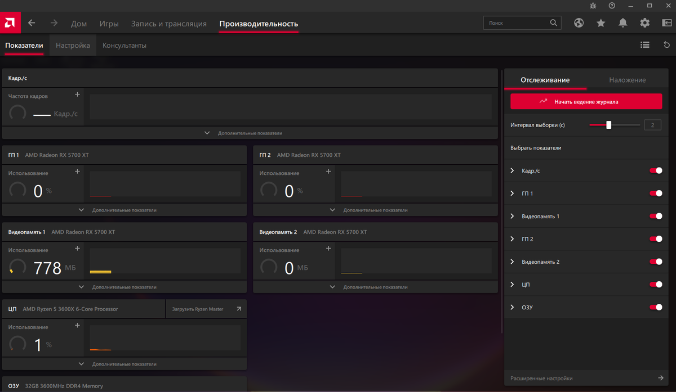Click the sidebar panel layout icon
The image size is (676, 392).
coord(667,23)
